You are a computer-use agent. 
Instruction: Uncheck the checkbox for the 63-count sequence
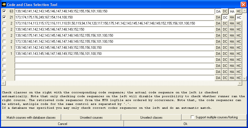coord(4,11)
